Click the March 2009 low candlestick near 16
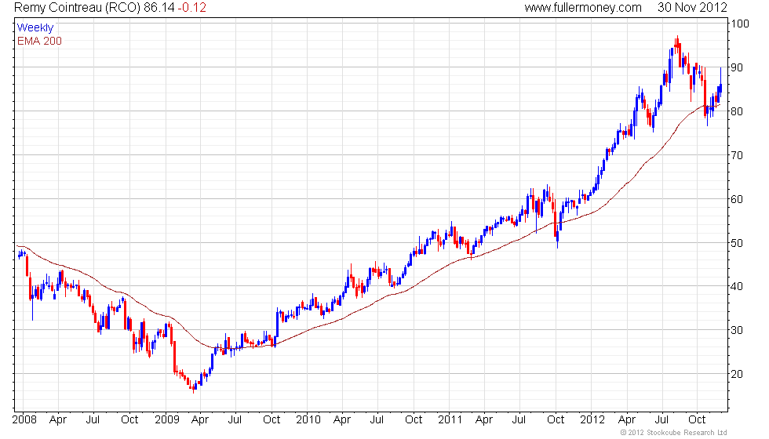769x439 pixels. click(193, 387)
